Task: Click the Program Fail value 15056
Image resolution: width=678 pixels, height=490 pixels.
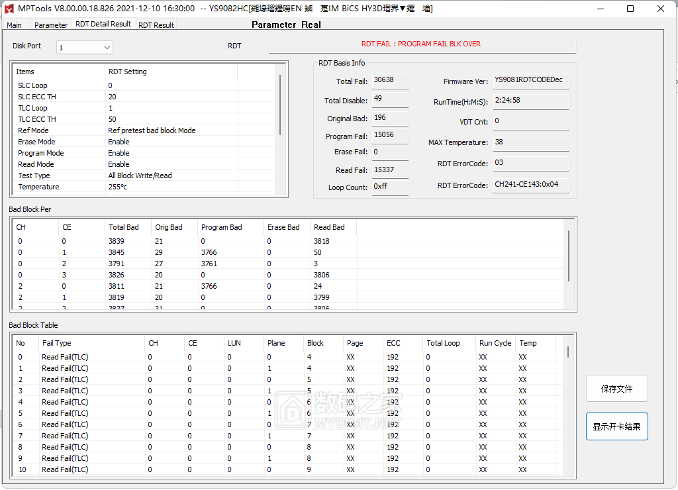Action: coord(390,135)
